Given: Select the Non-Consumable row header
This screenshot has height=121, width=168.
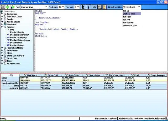Looking at the screenshot, I should [x=10, y=83].
